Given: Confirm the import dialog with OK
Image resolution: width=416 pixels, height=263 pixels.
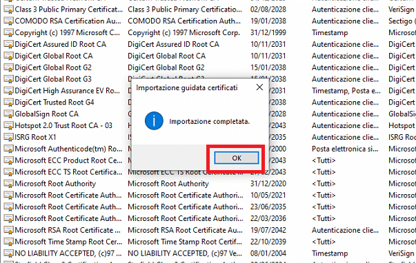Looking at the screenshot, I should pyautogui.click(x=237, y=158).
